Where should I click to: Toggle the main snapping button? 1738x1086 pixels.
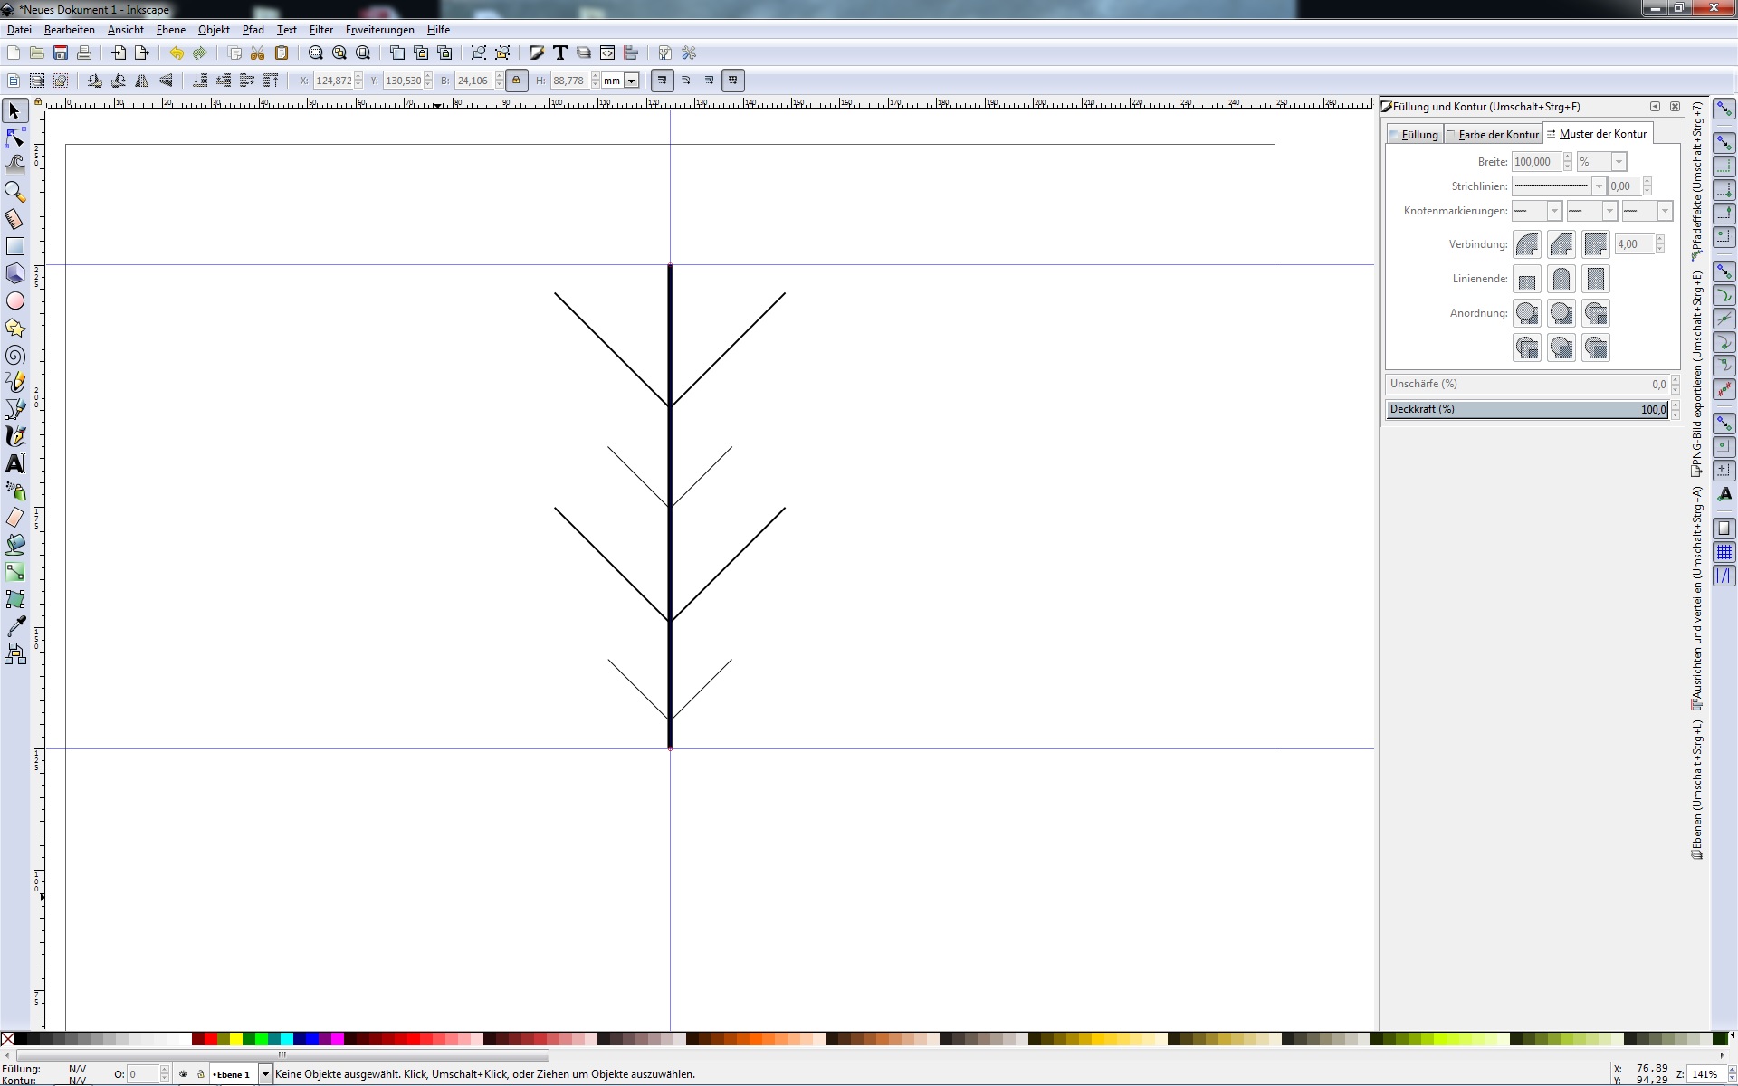pyautogui.click(x=1724, y=110)
